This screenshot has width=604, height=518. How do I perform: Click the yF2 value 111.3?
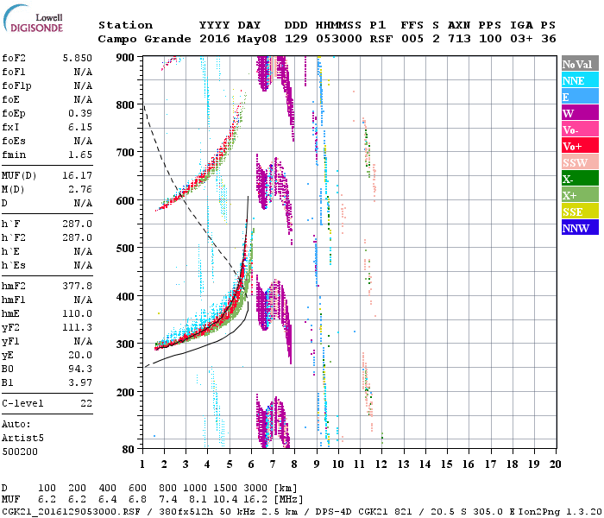tap(78, 327)
